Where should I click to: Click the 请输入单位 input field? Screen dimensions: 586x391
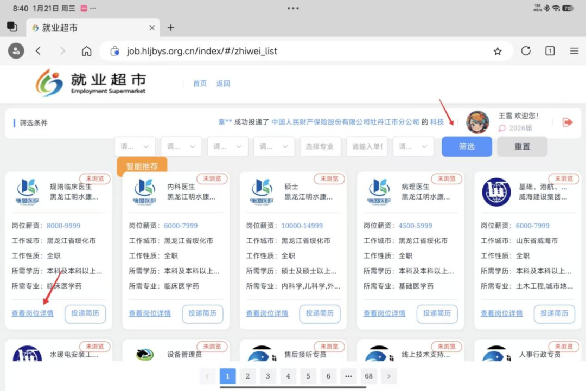(x=367, y=146)
